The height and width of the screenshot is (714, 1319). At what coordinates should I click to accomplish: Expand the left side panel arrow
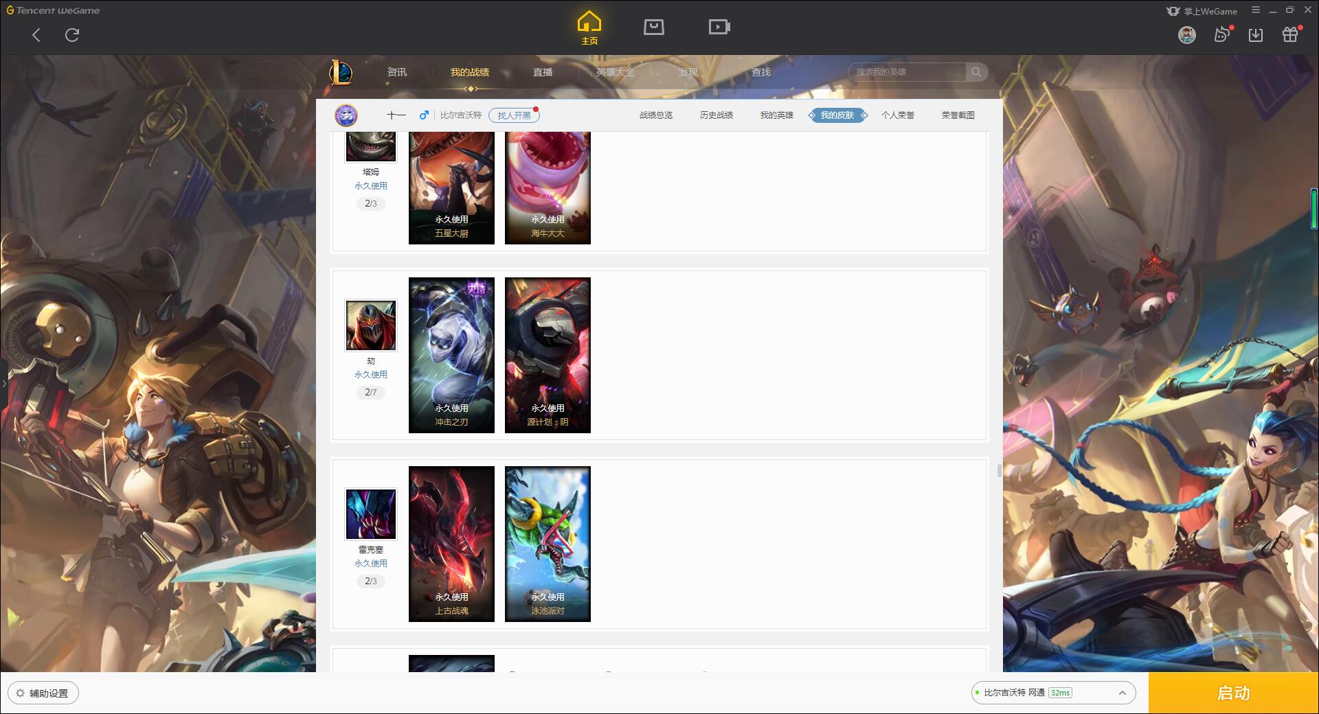click(x=3, y=383)
